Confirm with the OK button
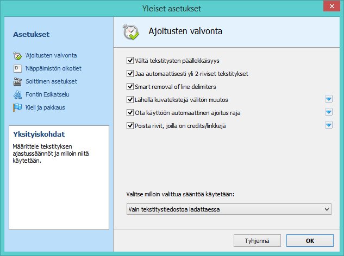 pyautogui.click(x=310, y=240)
